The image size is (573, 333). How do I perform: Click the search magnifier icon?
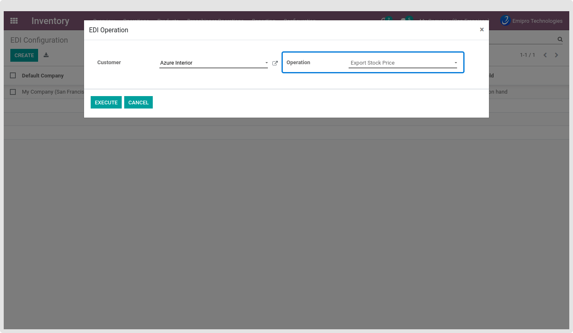coord(560,40)
